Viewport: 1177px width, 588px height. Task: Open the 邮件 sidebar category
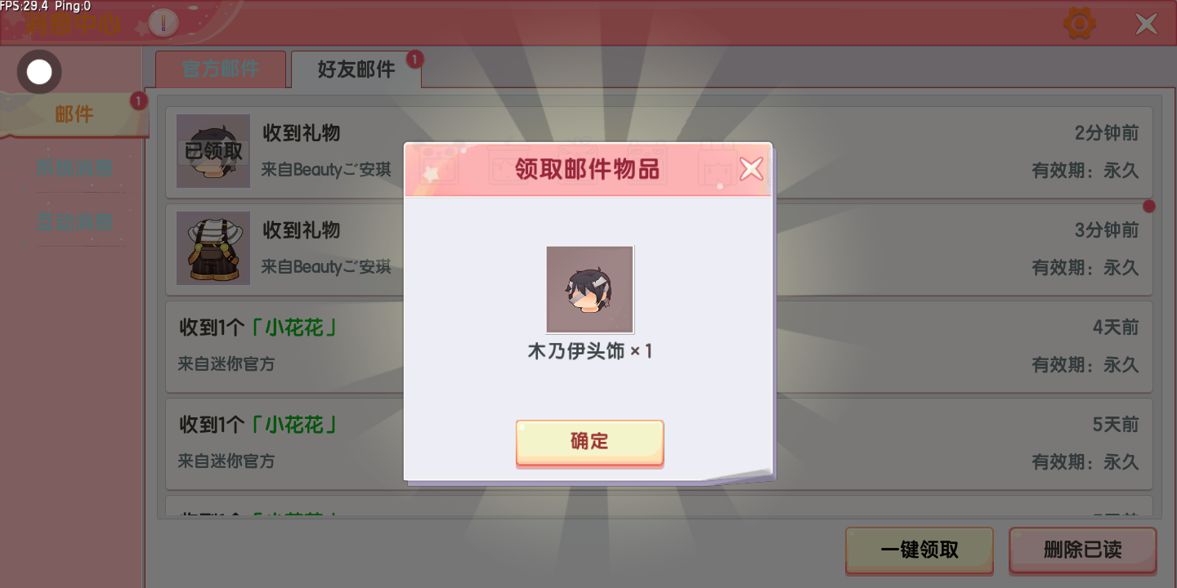74,115
